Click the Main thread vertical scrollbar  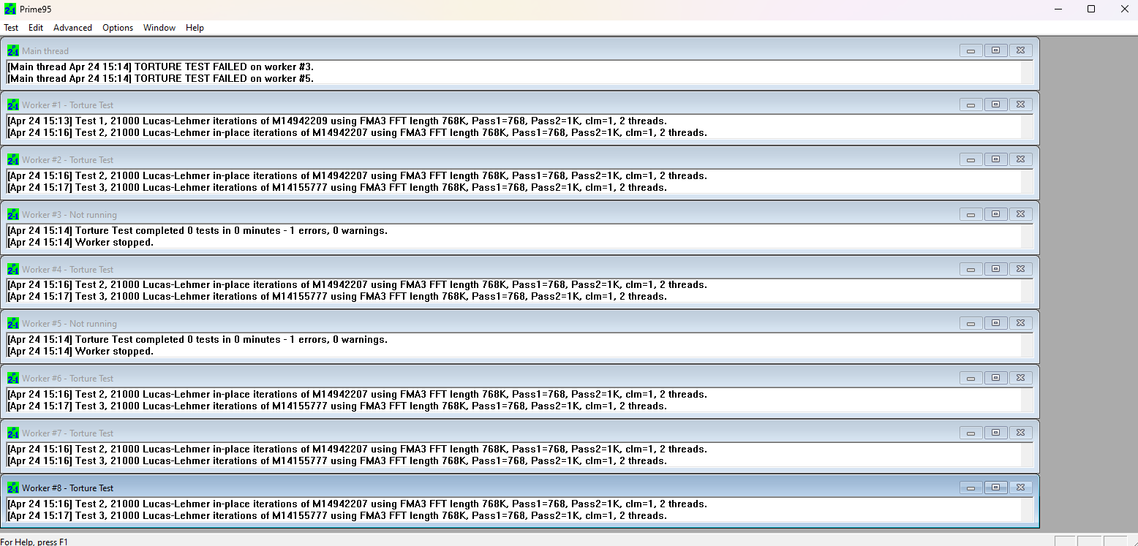(1027, 72)
